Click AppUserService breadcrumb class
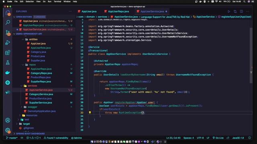 (x=205, y=17)
